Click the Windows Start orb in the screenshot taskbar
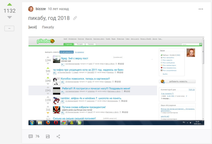Viewport: 212px width, 144px height. tap(32, 123)
